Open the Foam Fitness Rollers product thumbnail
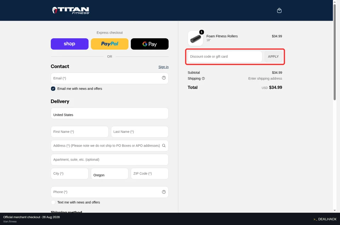 tap(195, 38)
